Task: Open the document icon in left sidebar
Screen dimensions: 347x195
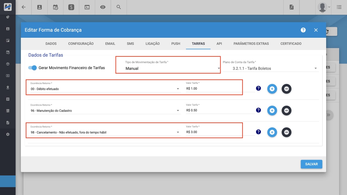Action: tap(8, 123)
